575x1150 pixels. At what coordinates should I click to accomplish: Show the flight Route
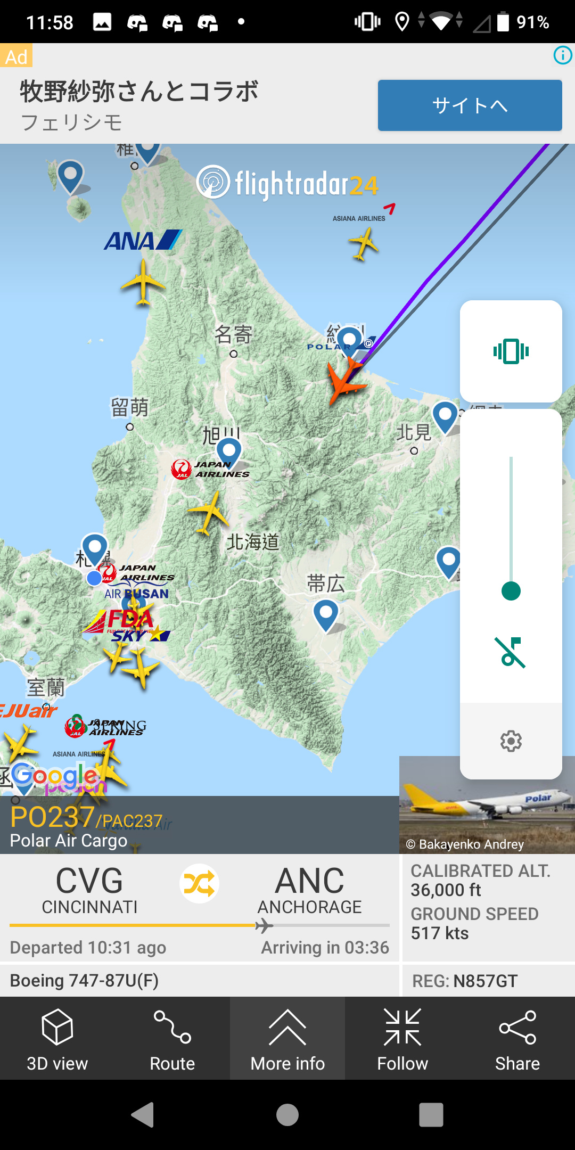[172, 1039]
